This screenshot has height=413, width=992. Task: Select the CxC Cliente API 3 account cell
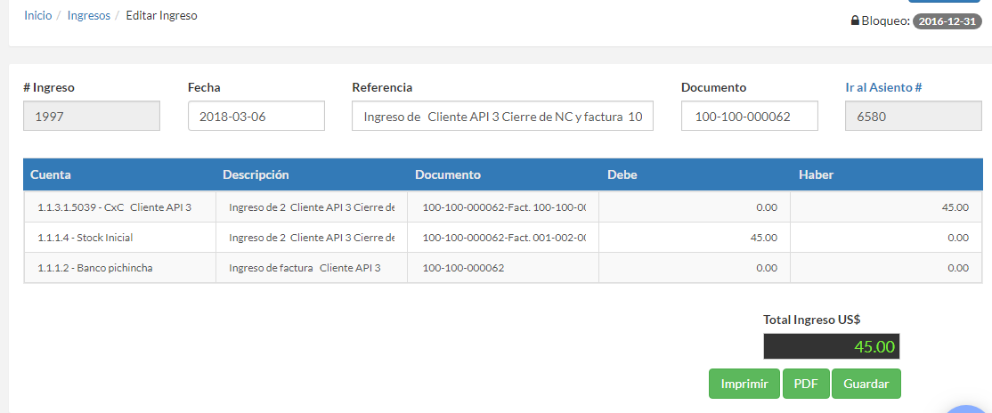point(119,207)
